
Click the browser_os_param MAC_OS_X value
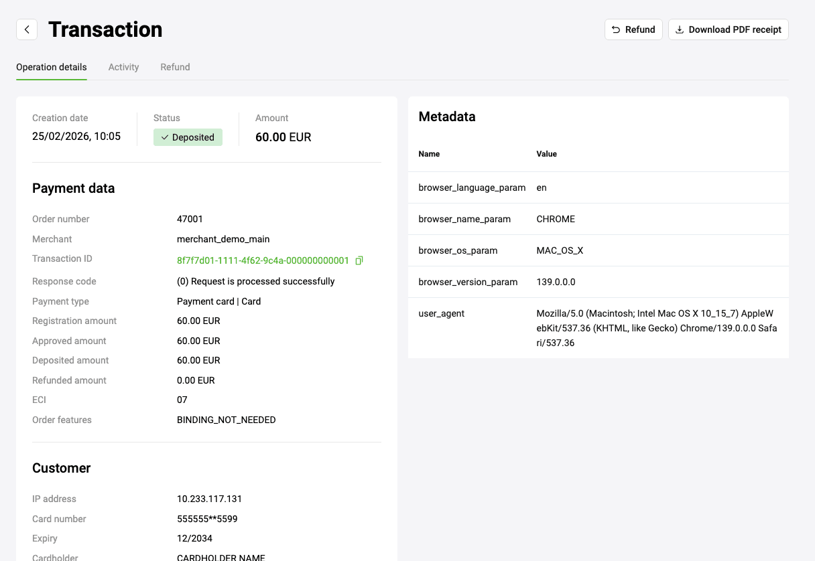click(560, 250)
